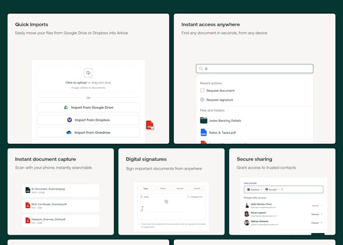Click the People with access label
The width and height of the screenshot is (343, 245).
255,198
